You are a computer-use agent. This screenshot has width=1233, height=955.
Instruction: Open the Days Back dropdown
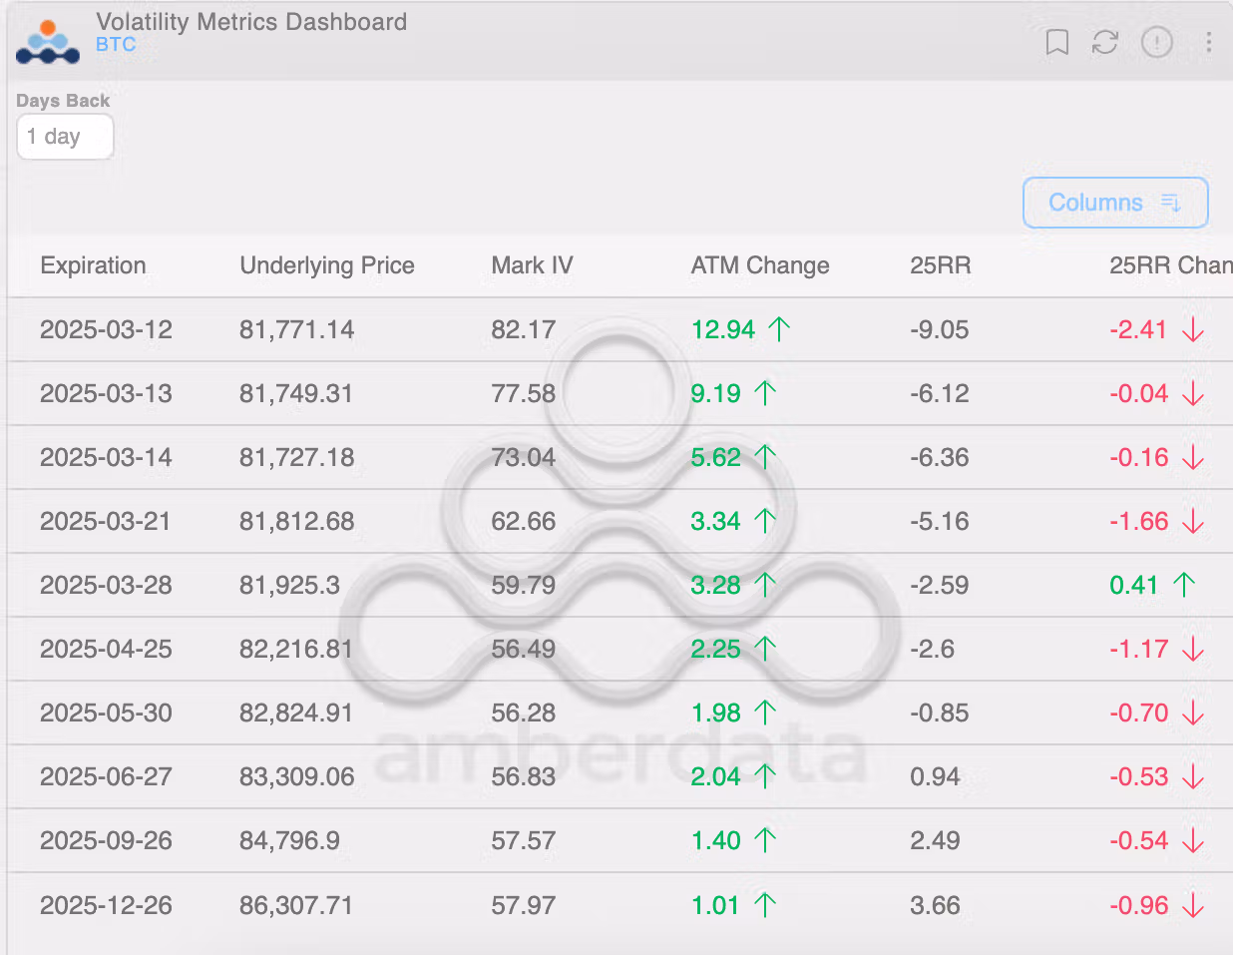(65, 137)
